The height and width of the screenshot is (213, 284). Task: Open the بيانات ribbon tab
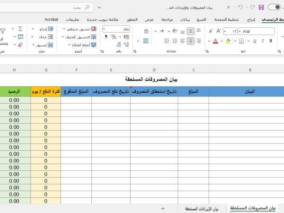185,19
